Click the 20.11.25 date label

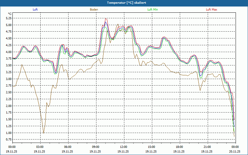[234, 152]
